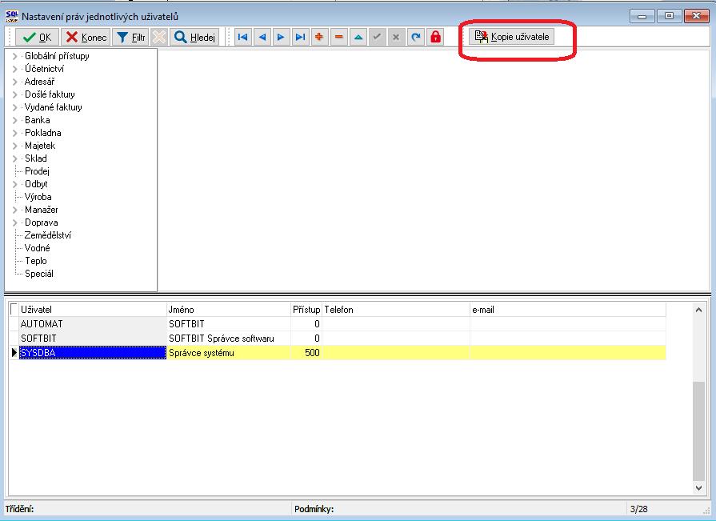The image size is (716, 521).
Task: Expand the Vydané faktury node
Action: pyautogui.click(x=14, y=107)
